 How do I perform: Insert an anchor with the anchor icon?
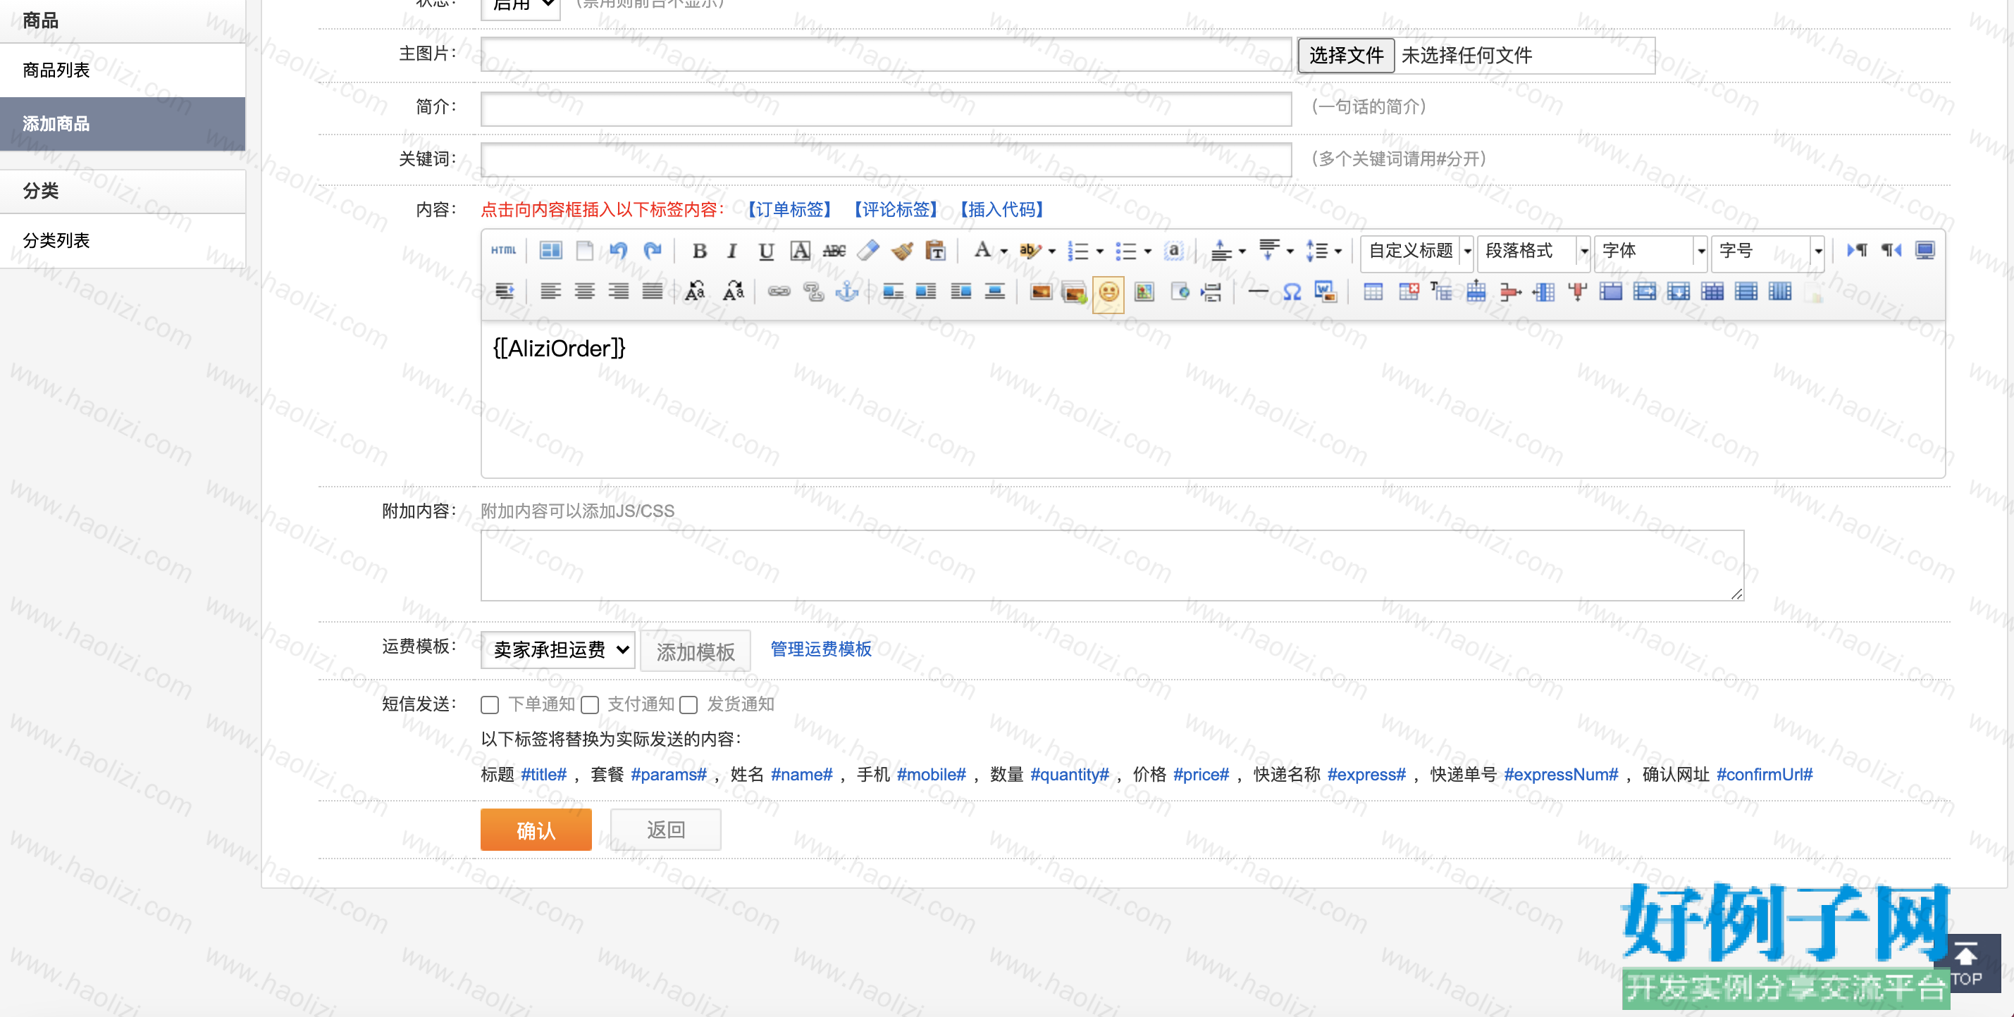[x=847, y=292]
